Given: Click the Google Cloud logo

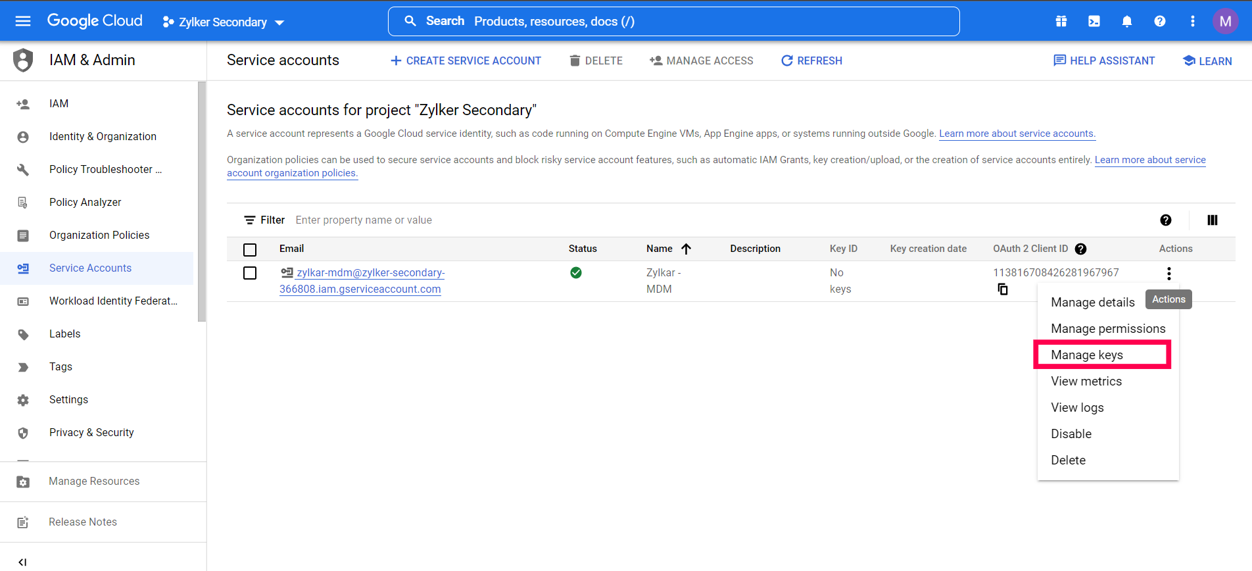Looking at the screenshot, I should point(95,21).
